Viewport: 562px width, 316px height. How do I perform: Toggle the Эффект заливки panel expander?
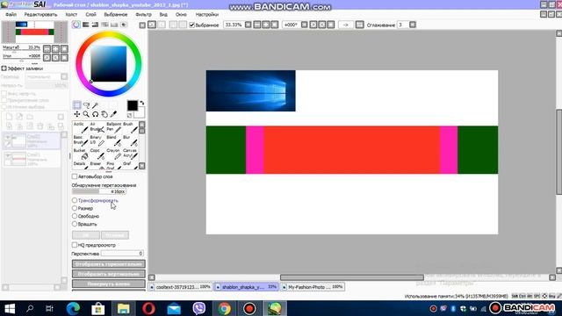coord(4,68)
